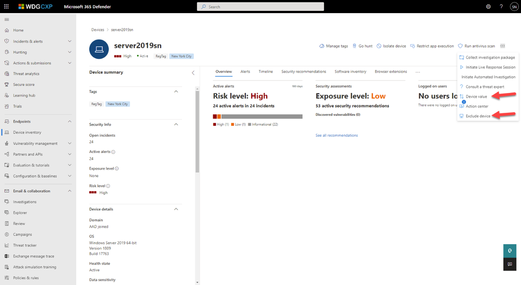Open the teal feedback help widget
This screenshot has width=521, height=285.
(510, 251)
